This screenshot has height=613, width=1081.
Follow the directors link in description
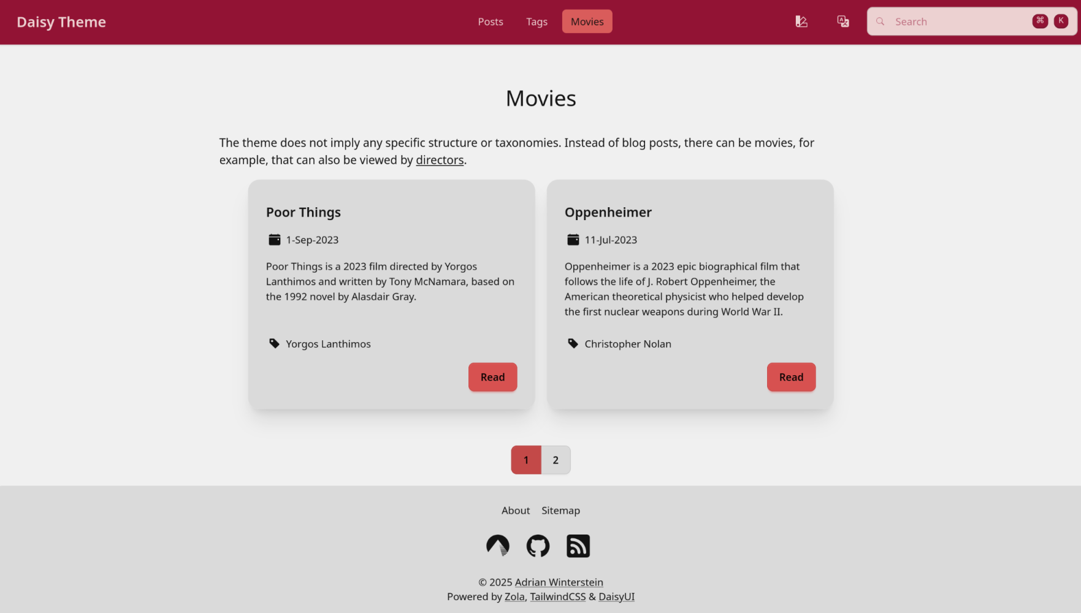click(440, 160)
